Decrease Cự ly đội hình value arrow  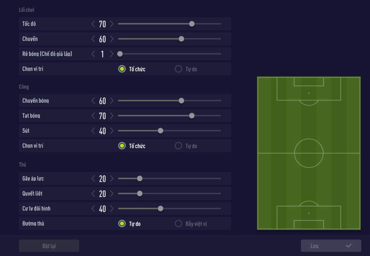(x=93, y=209)
